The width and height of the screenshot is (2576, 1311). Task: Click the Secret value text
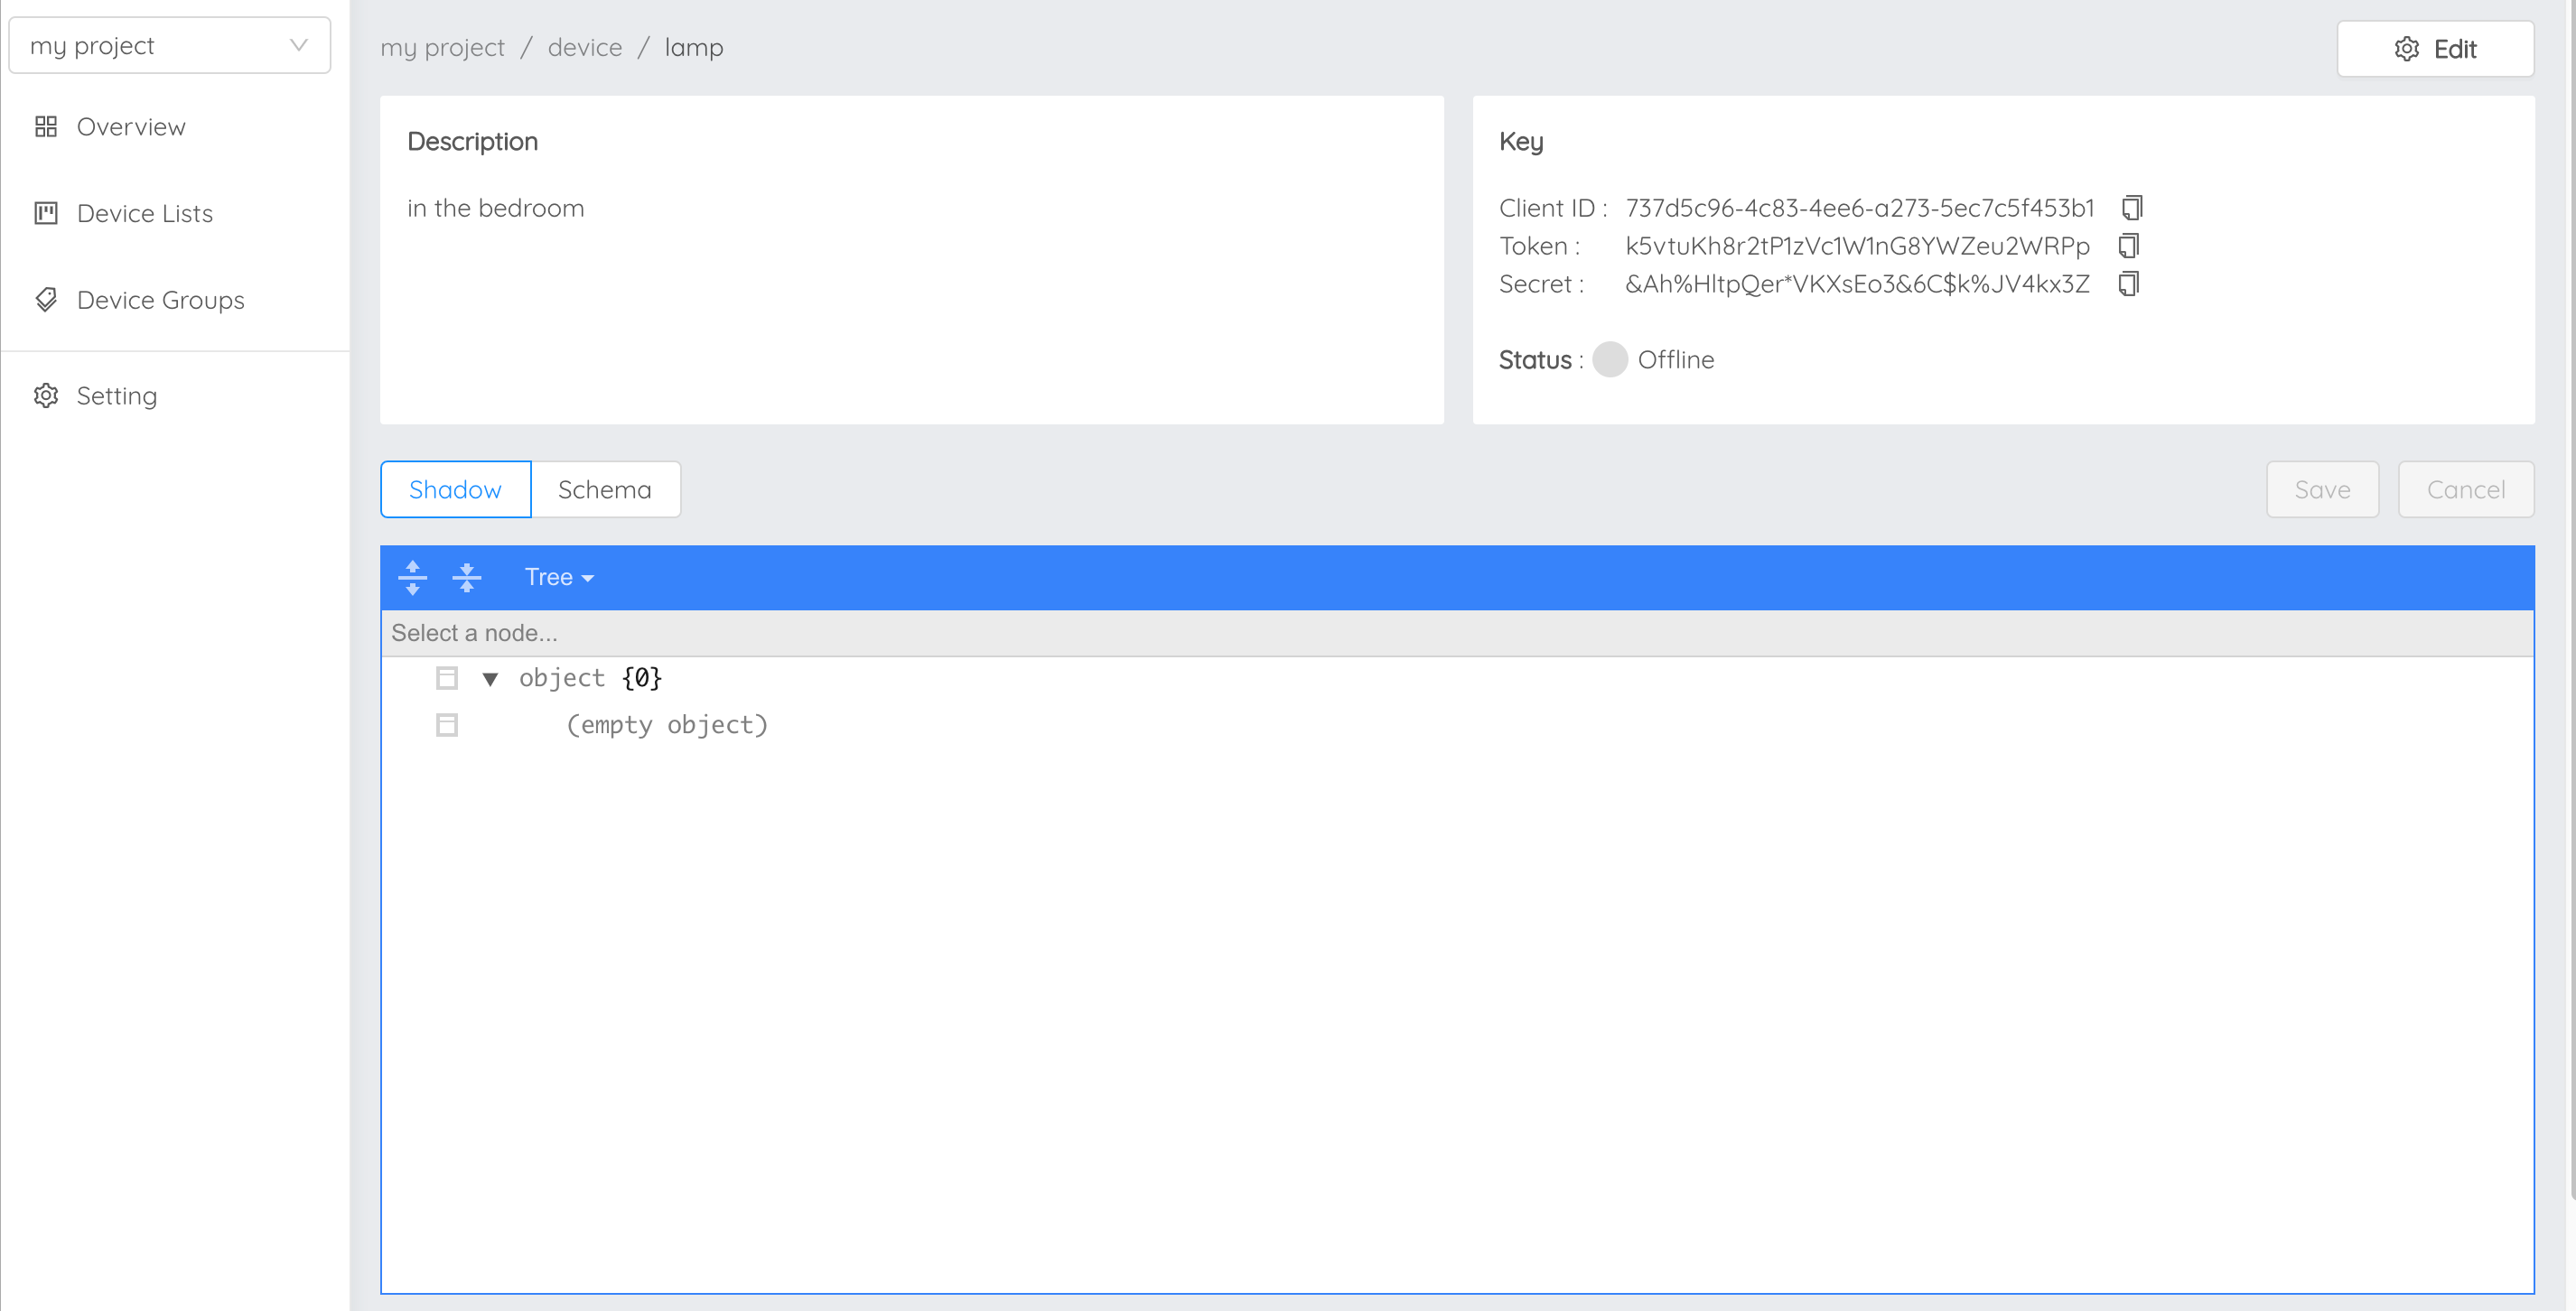[x=1857, y=284]
